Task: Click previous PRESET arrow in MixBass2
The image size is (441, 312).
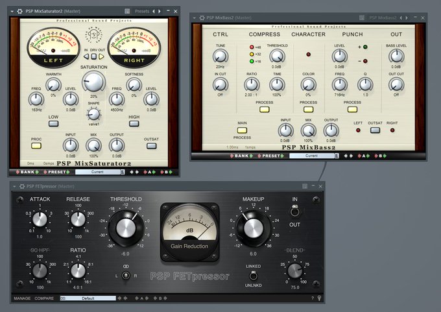Action: coord(259,156)
